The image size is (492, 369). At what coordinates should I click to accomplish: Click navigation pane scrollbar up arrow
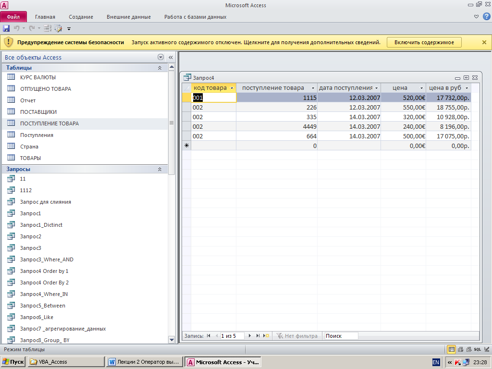pos(172,67)
